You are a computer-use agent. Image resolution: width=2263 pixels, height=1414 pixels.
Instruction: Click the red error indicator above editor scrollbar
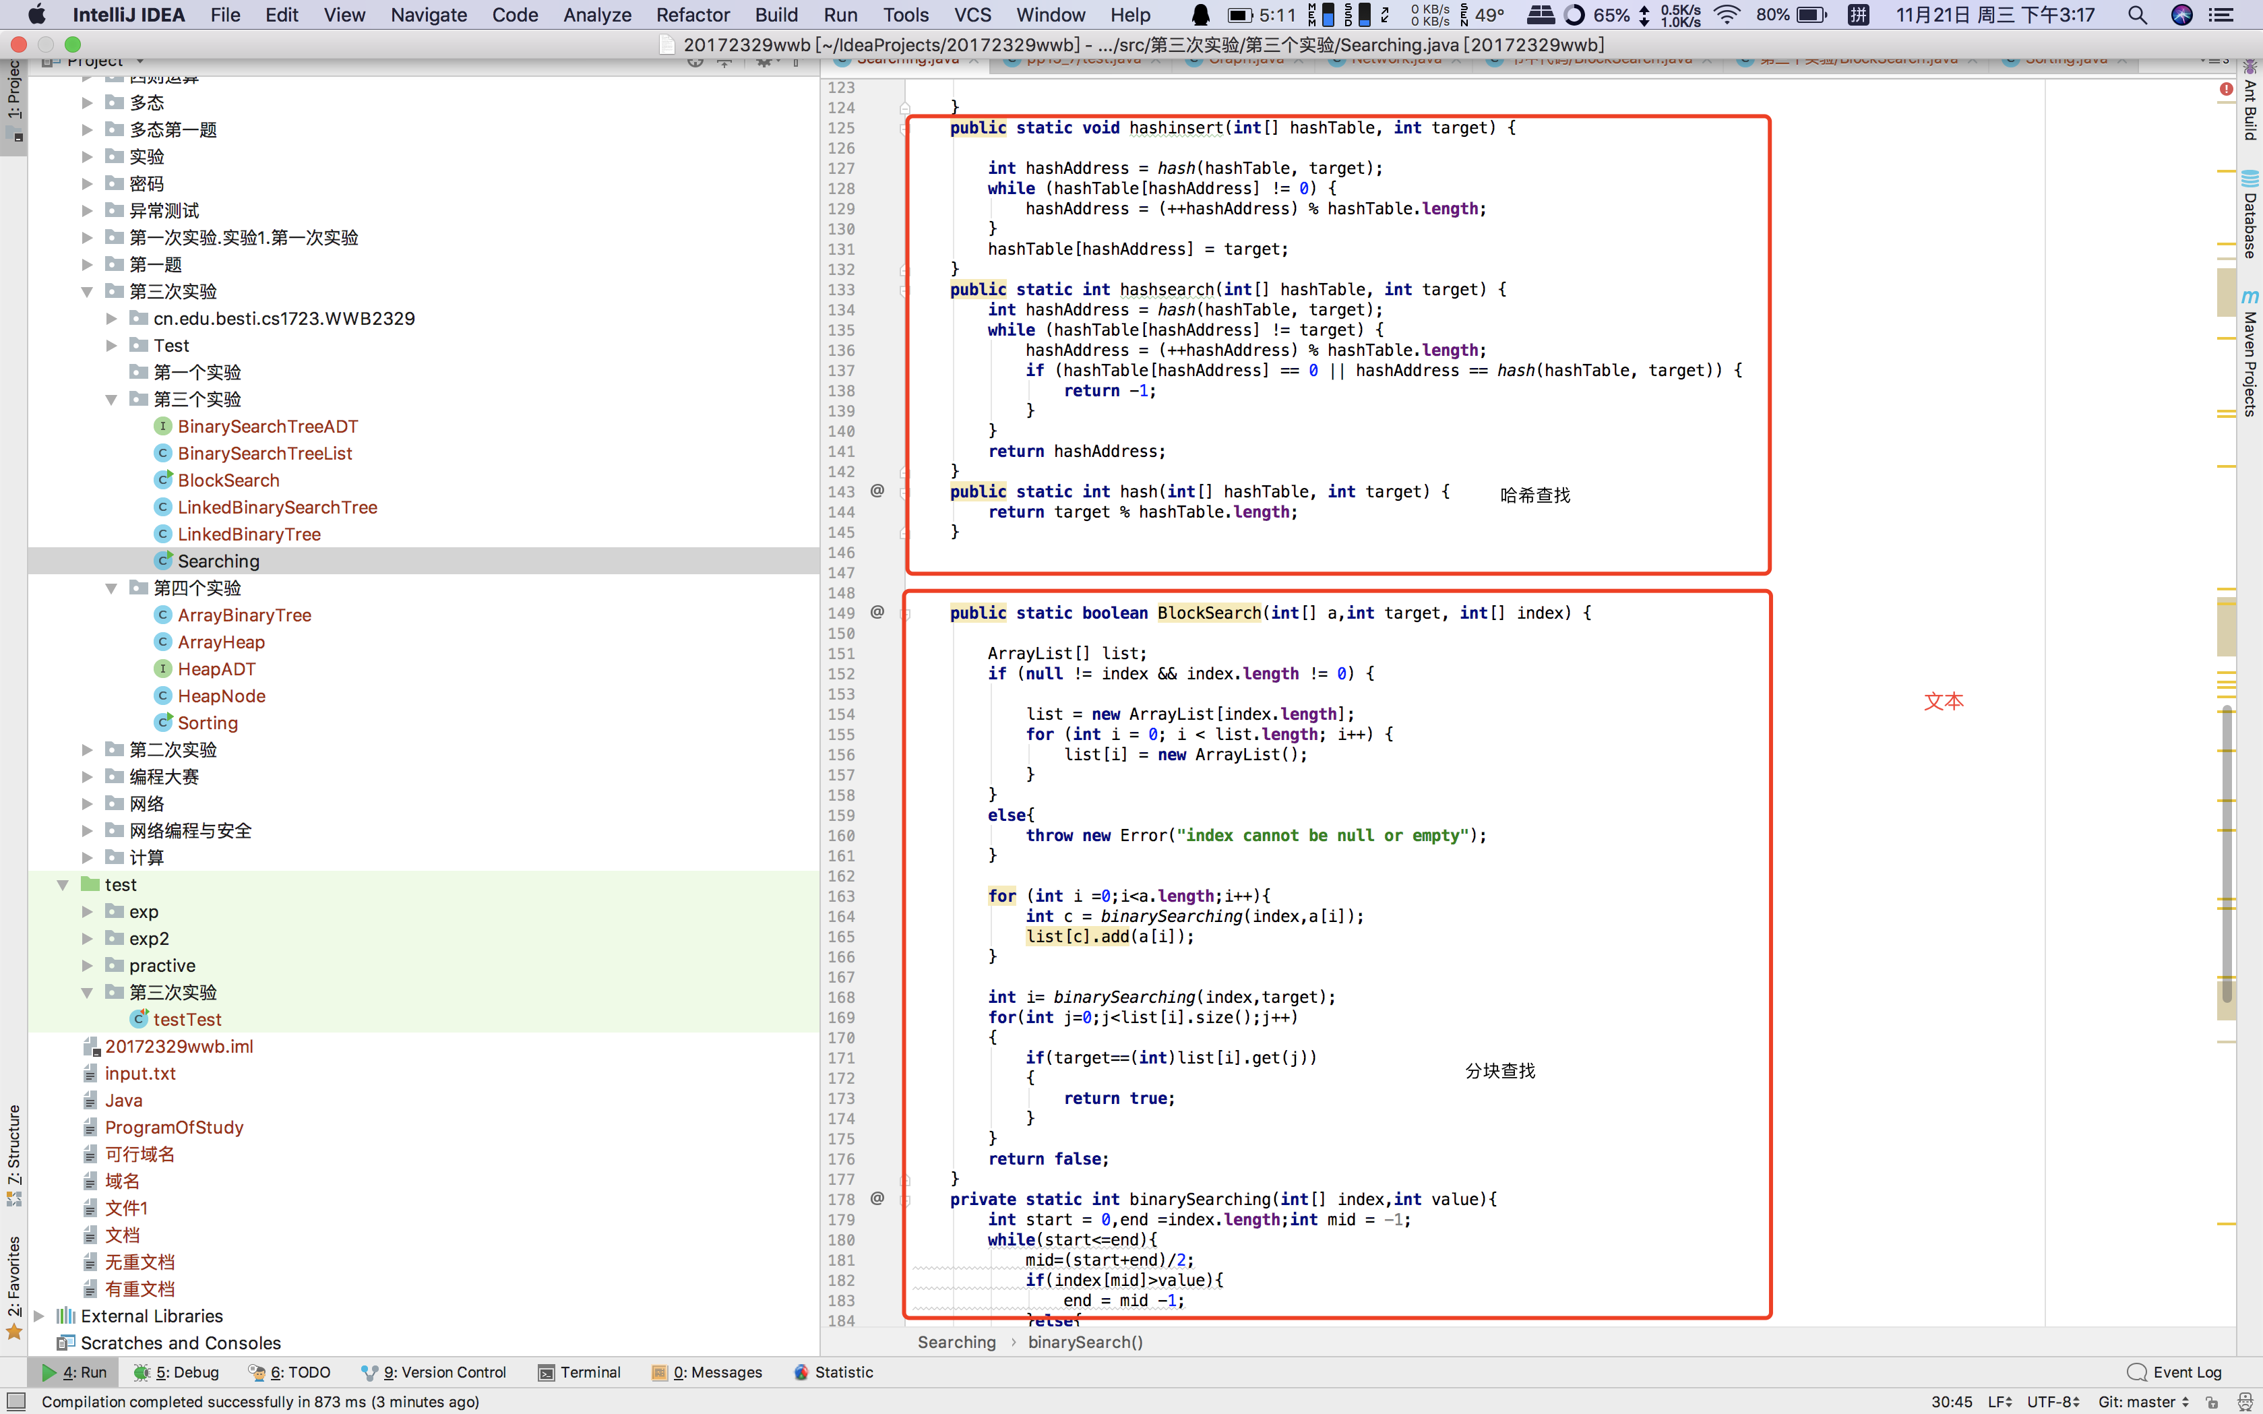click(x=2225, y=89)
